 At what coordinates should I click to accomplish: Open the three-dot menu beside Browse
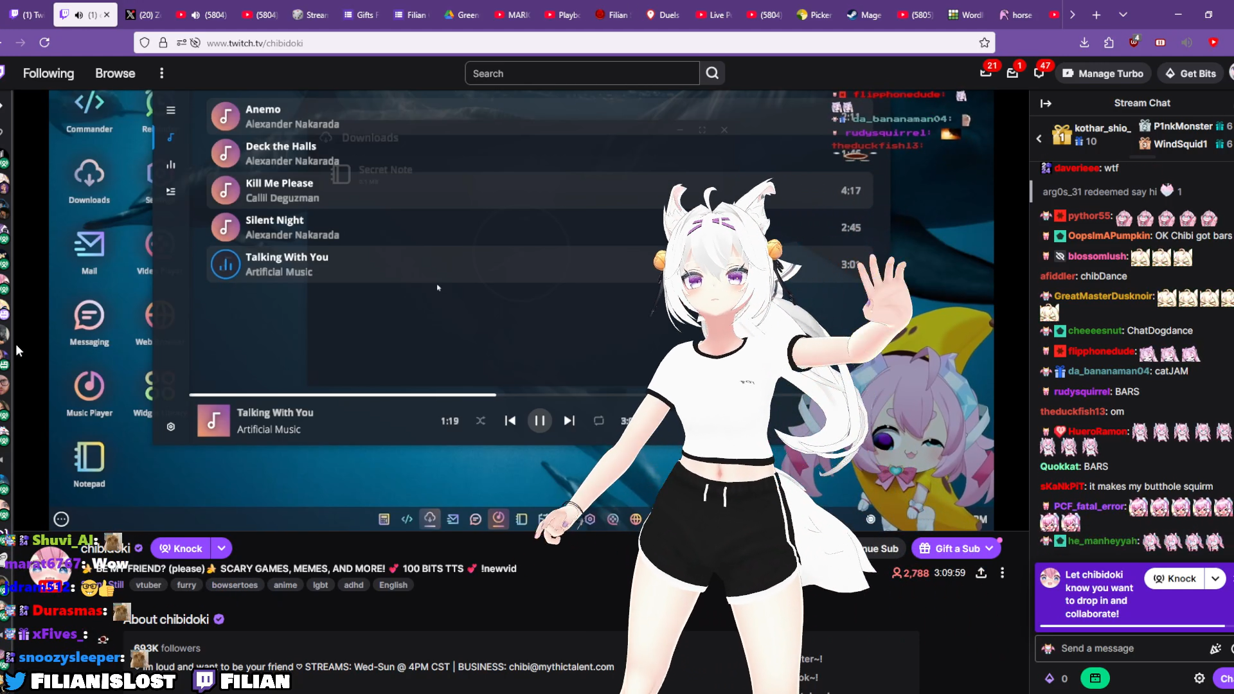click(162, 73)
